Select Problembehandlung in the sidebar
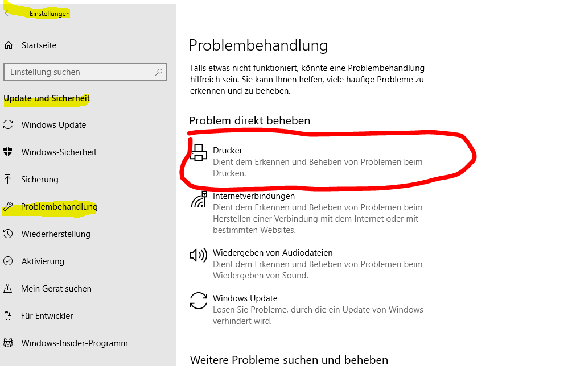The height and width of the screenshot is (366, 568). pyautogui.click(x=59, y=207)
